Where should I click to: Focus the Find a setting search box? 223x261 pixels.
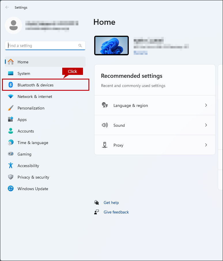coord(45,46)
